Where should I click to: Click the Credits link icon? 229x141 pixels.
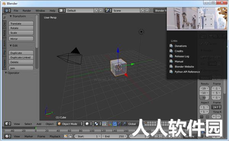pos(171,51)
